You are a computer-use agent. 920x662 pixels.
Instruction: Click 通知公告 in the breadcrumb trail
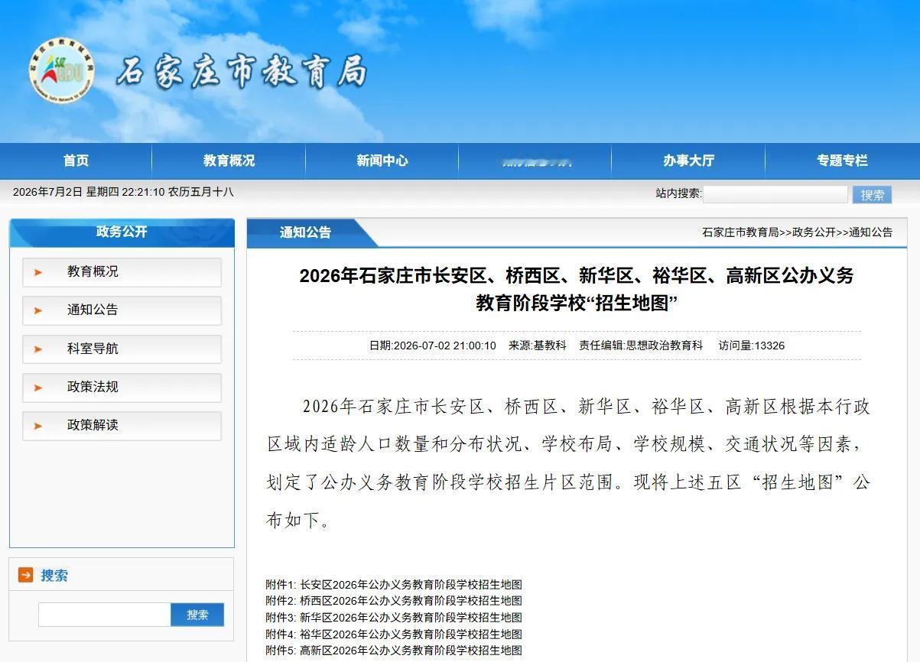click(870, 232)
